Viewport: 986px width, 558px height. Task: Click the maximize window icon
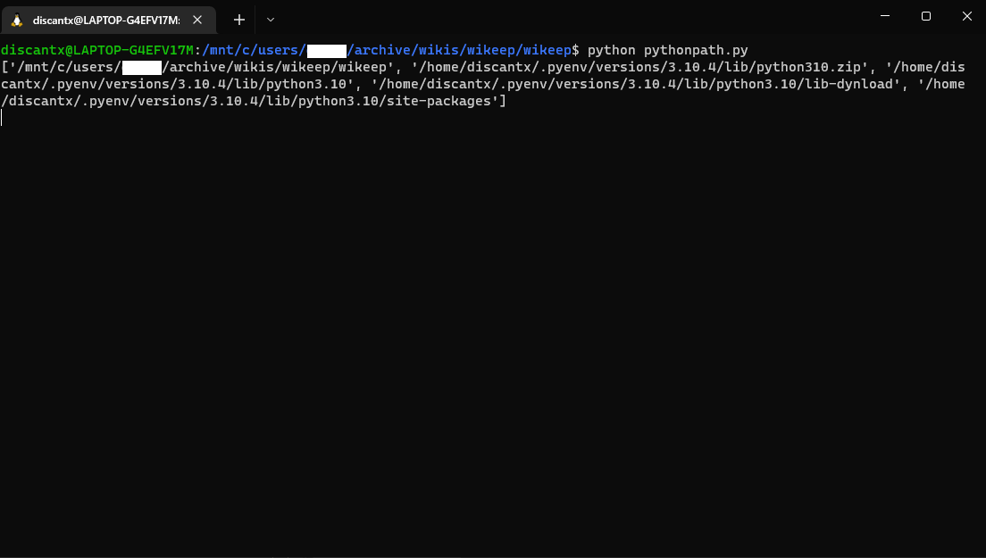[925, 15]
